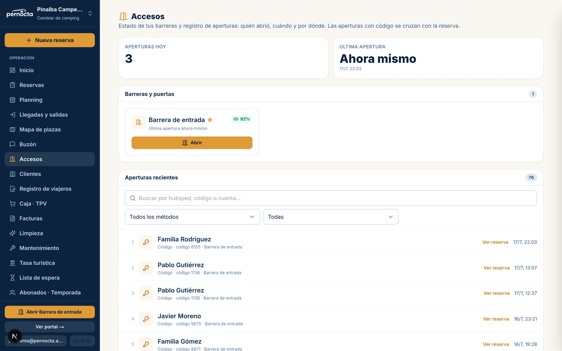This screenshot has height=351, width=562.
Task: Click the Barreras y puertas count badge
Action: (x=533, y=94)
